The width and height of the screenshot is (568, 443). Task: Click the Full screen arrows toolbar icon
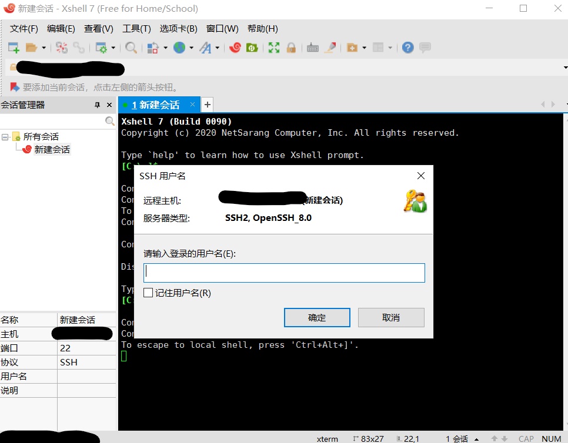coord(274,48)
